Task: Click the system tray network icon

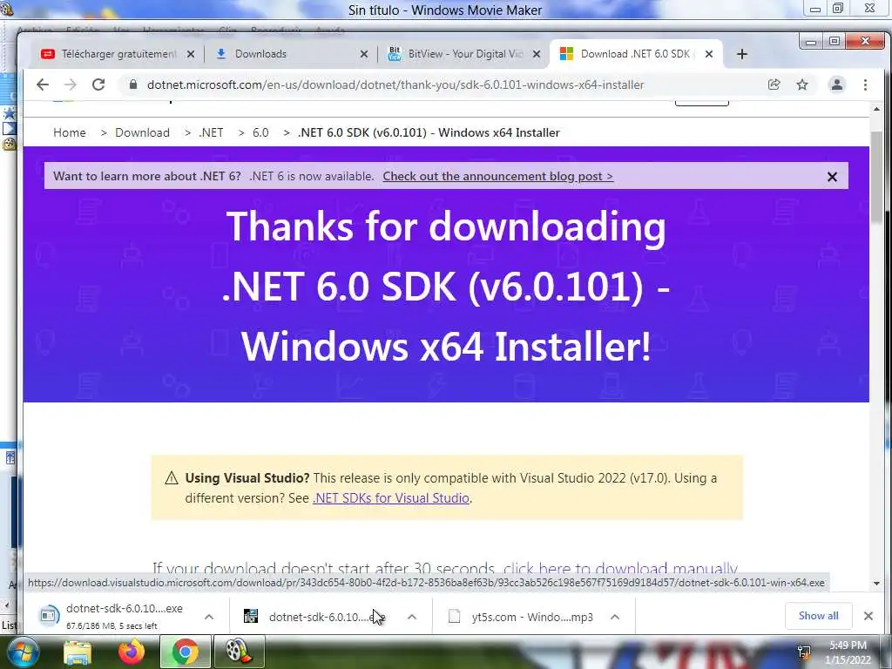Action: coord(804,652)
